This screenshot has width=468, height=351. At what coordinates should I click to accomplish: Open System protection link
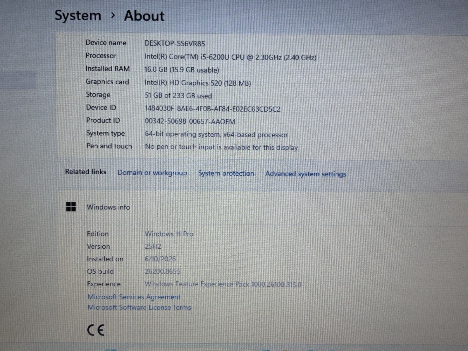226,173
